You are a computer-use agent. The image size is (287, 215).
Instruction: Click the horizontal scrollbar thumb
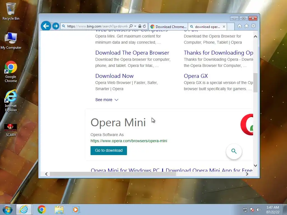tap(113, 174)
